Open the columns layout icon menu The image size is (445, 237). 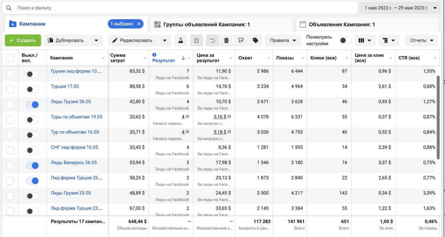pyautogui.click(x=364, y=40)
